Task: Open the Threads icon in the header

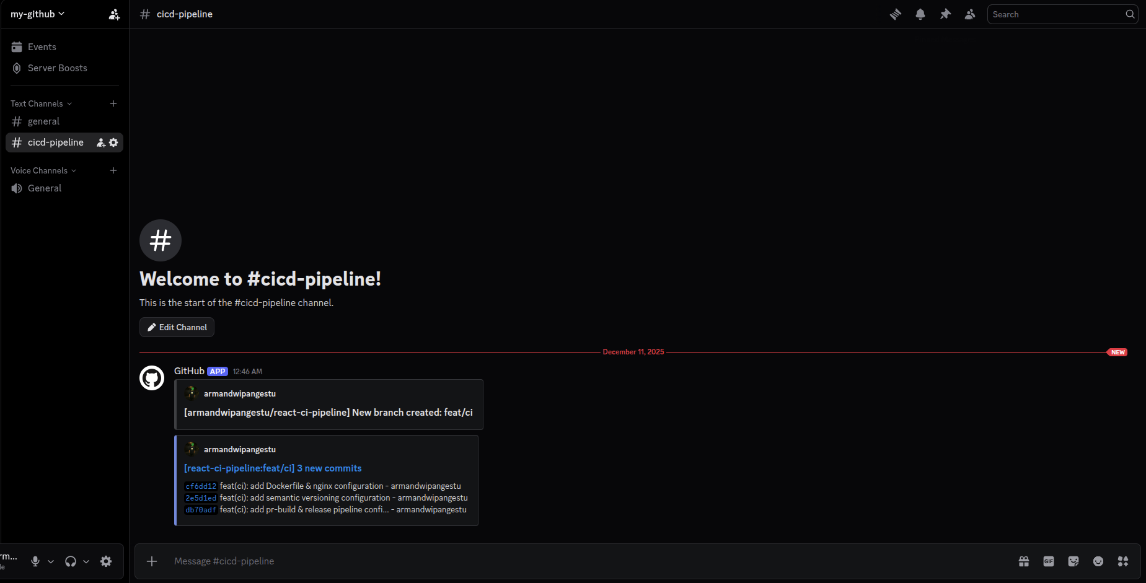Action: [x=895, y=14]
